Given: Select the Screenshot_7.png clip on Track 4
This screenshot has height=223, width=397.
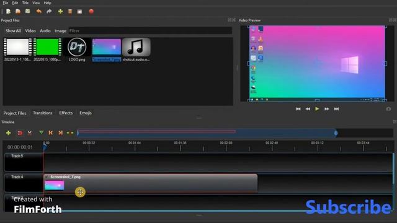Looking at the screenshot, I should coord(151,183).
